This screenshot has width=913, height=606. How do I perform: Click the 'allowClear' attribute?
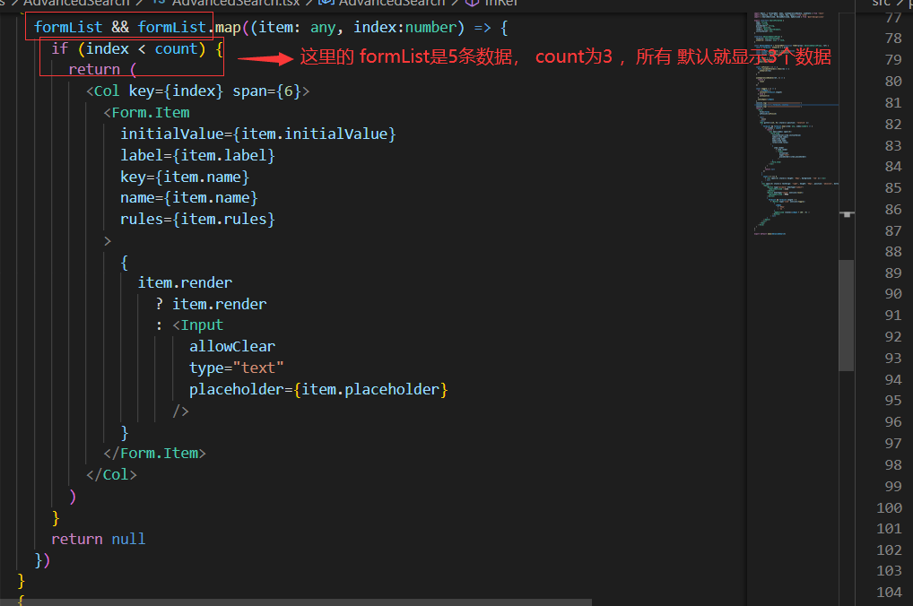[x=232, y=347]
